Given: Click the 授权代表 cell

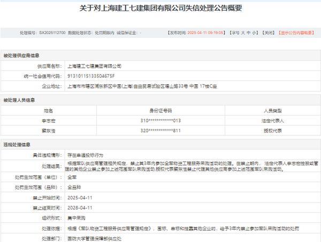Looking at the screenshot, I should [273, 131].
